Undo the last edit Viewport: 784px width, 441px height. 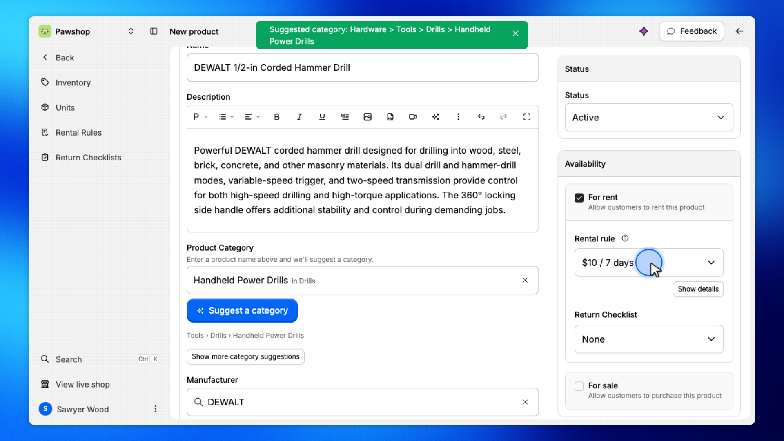[481, 117]
